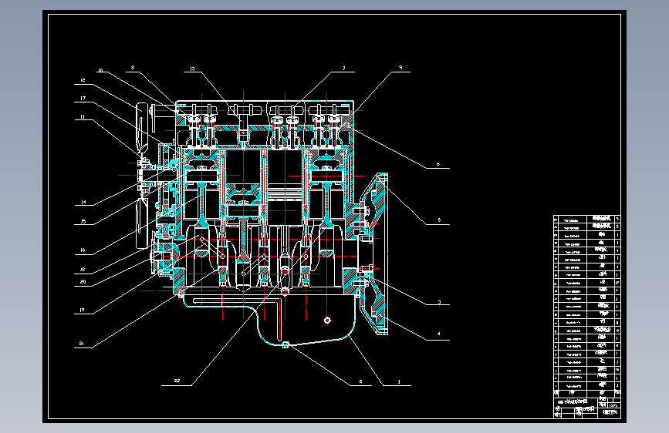Click callout number 14 on the left side
669x433 pixels.
coord(83,202)
